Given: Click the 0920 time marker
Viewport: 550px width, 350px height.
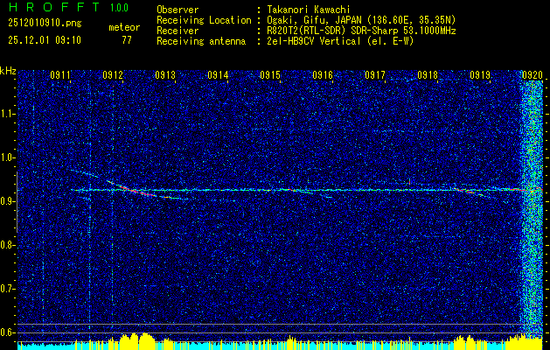Looking at the screenshot, I should (x=533, y=74).
